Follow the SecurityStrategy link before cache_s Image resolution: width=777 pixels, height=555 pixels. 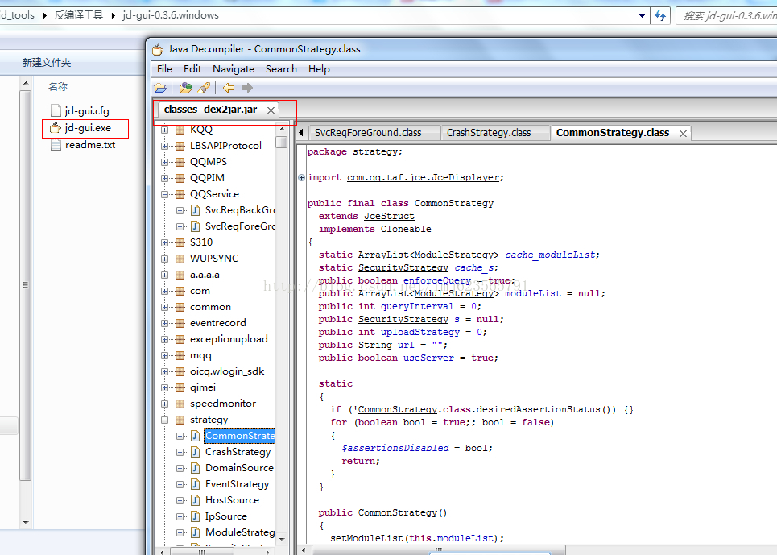point(403,267)
